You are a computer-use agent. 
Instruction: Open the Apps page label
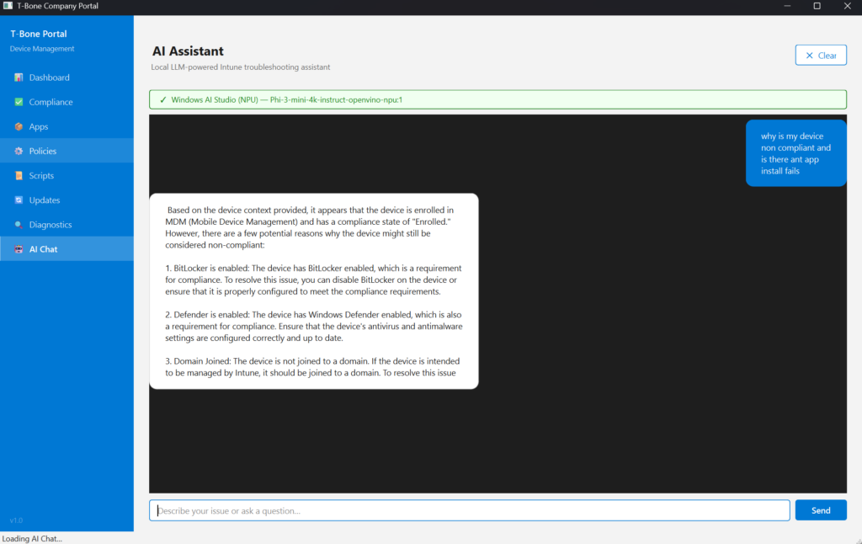(39, 126)
